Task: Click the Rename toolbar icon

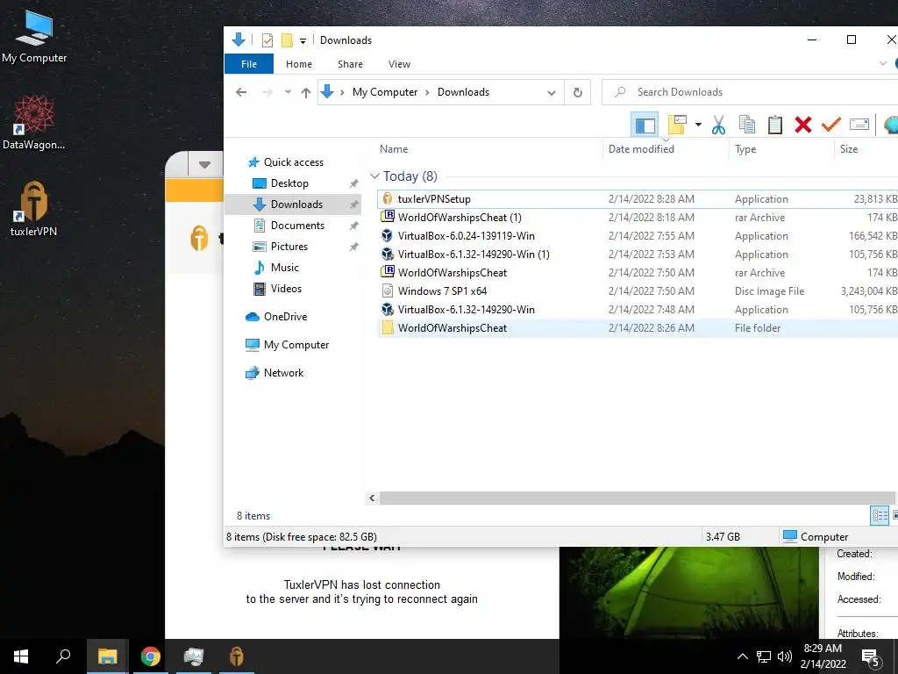Action: click(x=859, y=124)
